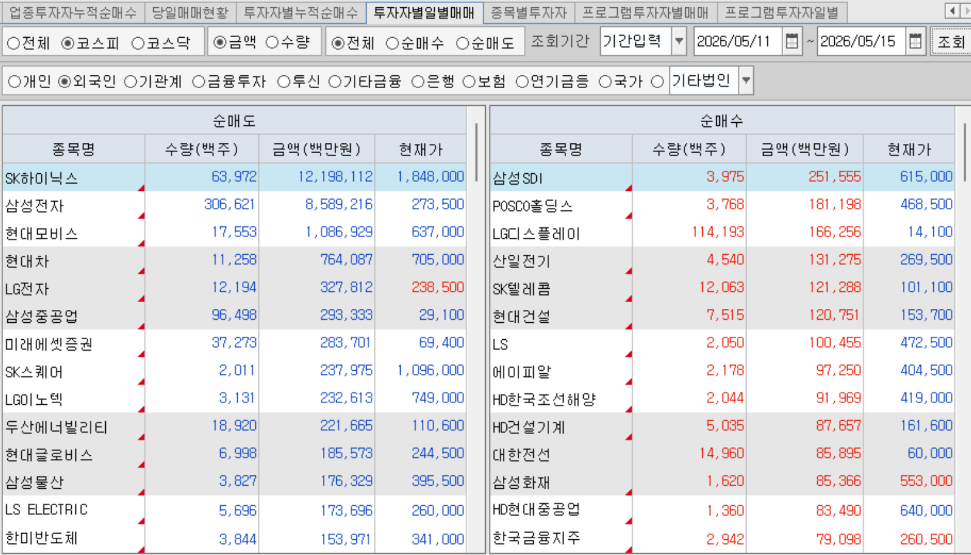Select the 기타금융 investor radio button

[335, 81]
